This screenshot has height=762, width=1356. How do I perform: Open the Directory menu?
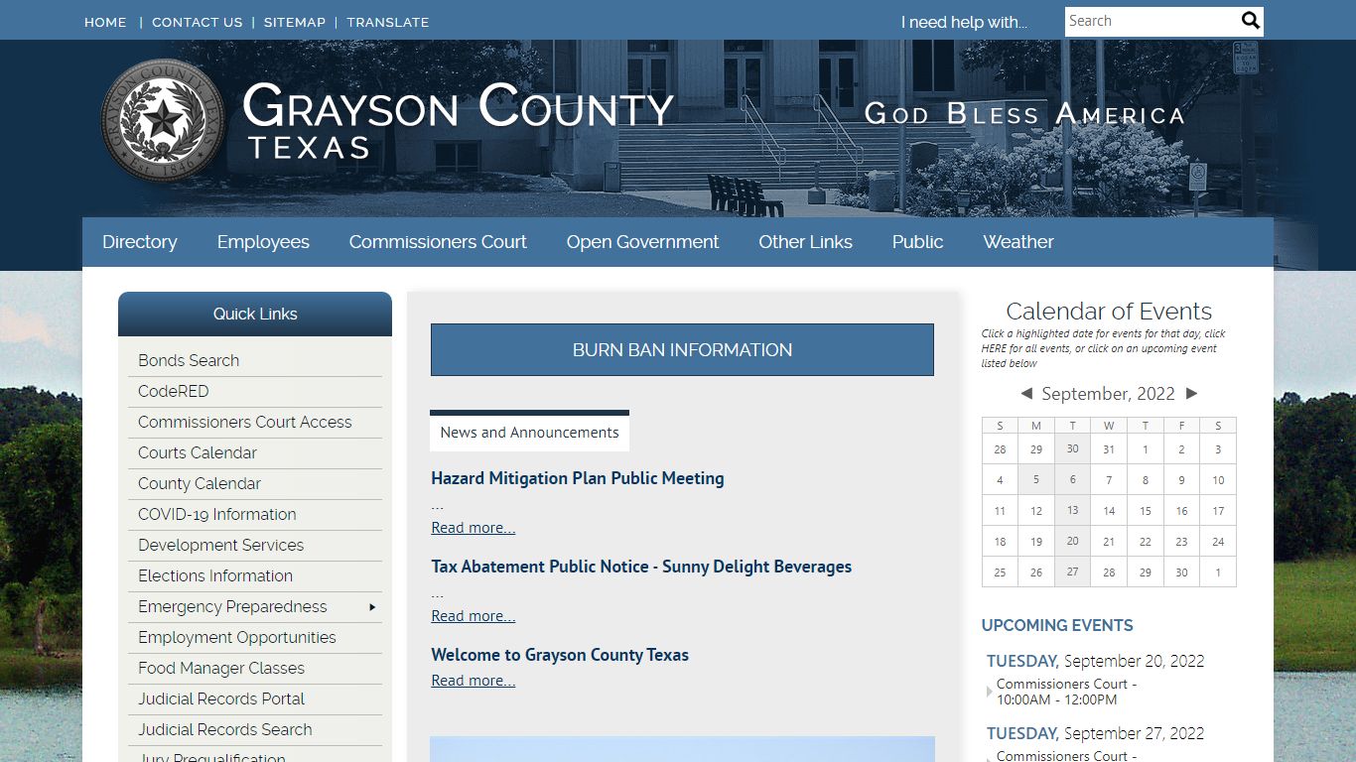[140, 242]
